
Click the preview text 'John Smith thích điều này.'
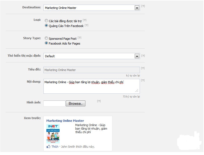78,147
